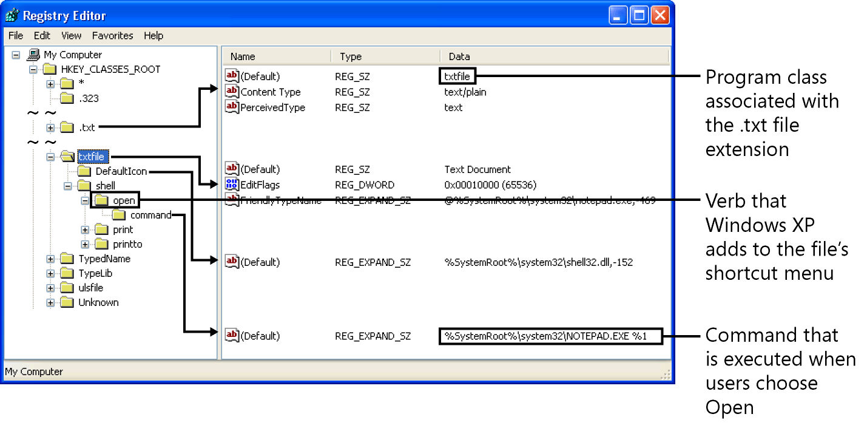
Task: Click the PerceivedType string value icon
Action: [232, 107]
